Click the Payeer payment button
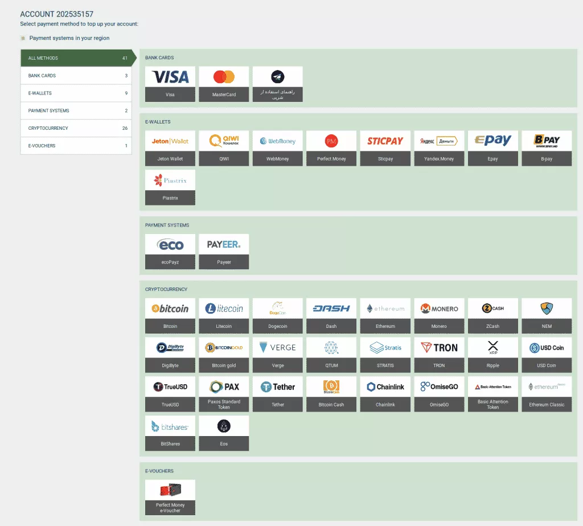The width and height of the screenshot is (583, 526). tap(224, 251)
